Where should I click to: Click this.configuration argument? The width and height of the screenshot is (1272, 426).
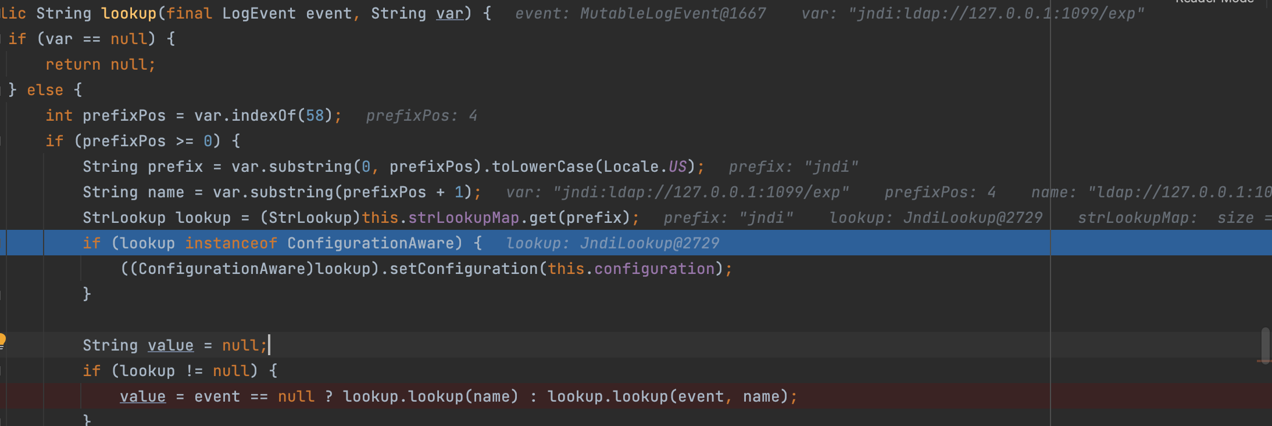[x=631, y=269]
